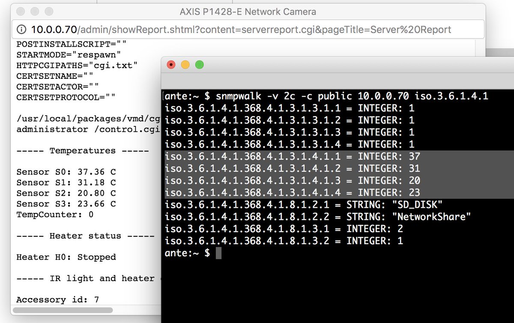This screenshot has height=323, width=514.
Task: Click the terminal line ending in 'INTEGER: 20'
Action: click(293, 180)
